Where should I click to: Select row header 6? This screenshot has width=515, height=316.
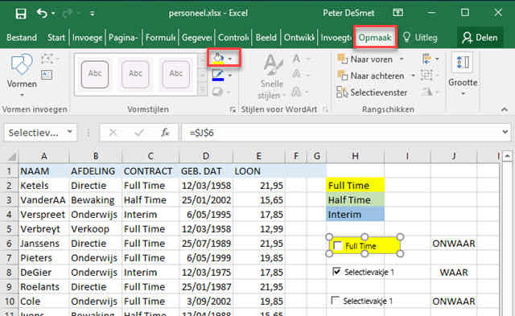[x=9, y=244]
